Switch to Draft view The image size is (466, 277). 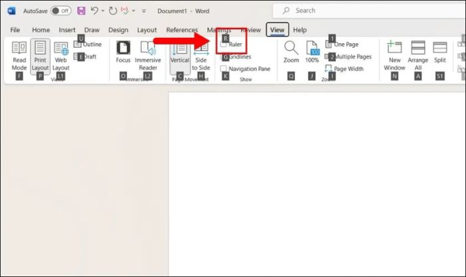pos(85,56)
